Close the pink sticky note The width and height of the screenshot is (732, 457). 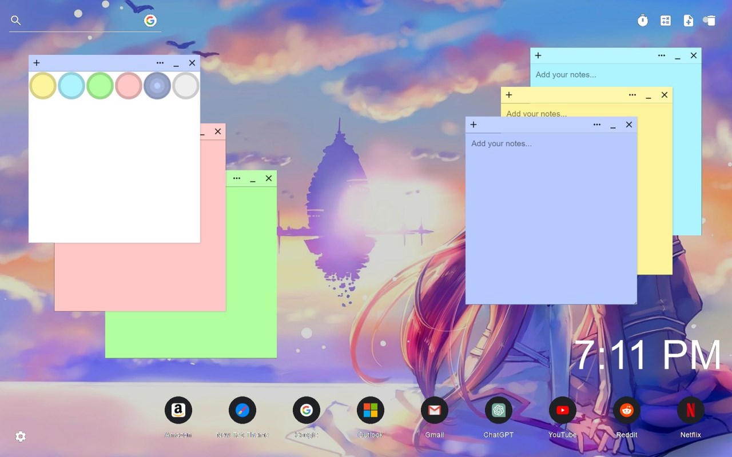pyautogui.click(x=218, y=131)
